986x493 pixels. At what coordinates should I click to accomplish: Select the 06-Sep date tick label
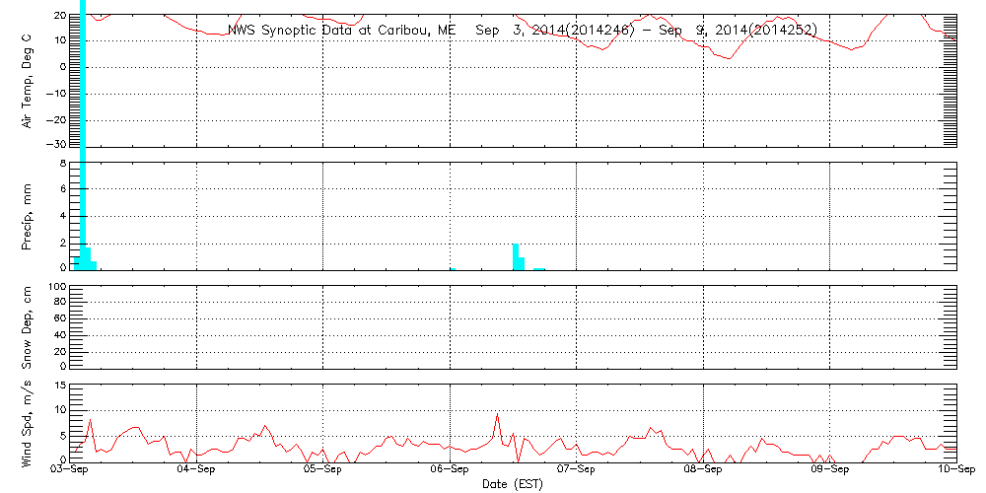click(x=450, y=470)
